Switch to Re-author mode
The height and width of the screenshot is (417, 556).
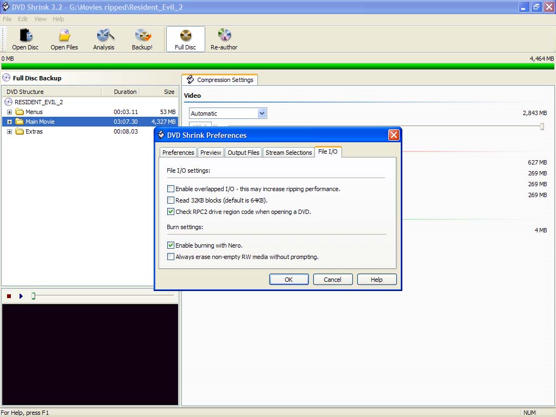(224, 39)
